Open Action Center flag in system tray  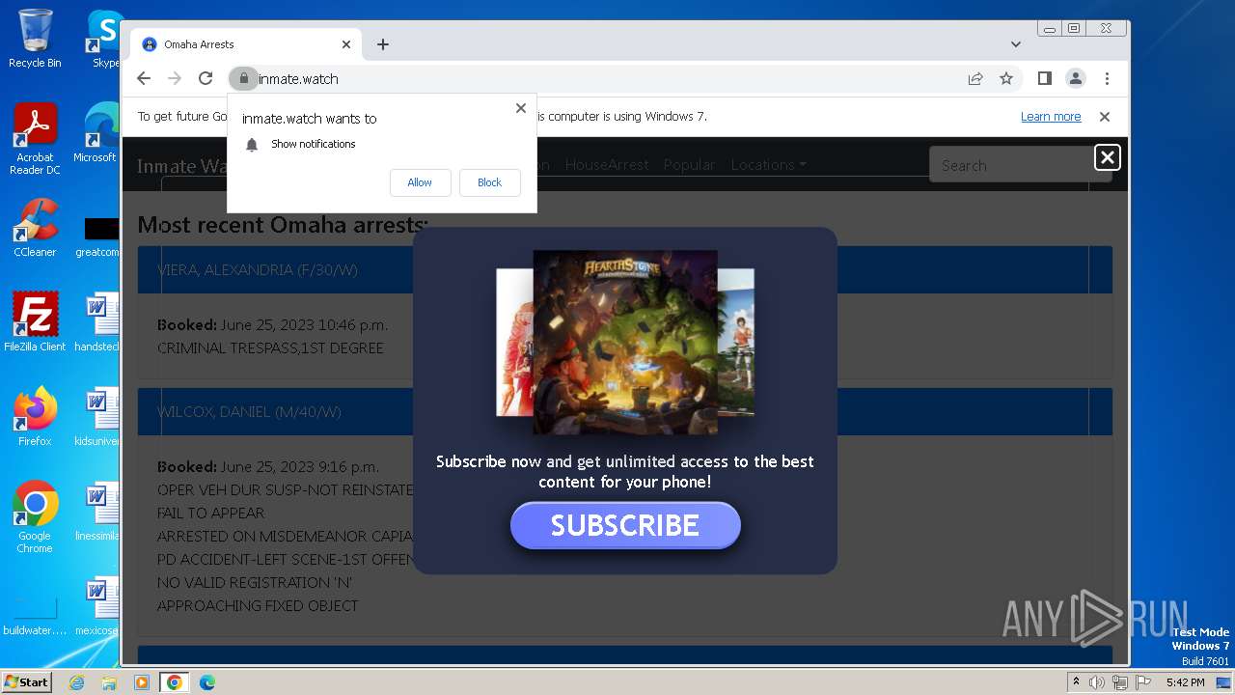click(1142, 682)
